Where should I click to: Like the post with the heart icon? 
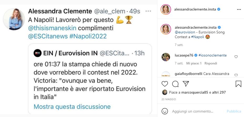click(165, 84)
